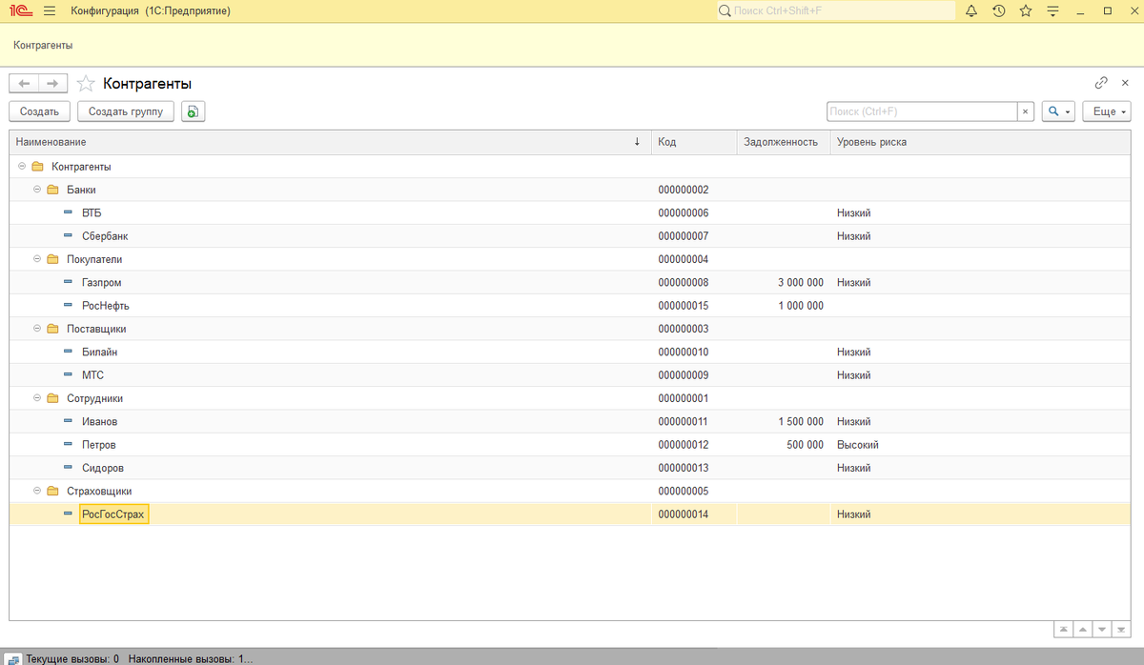Select the Билайн row

571,352
